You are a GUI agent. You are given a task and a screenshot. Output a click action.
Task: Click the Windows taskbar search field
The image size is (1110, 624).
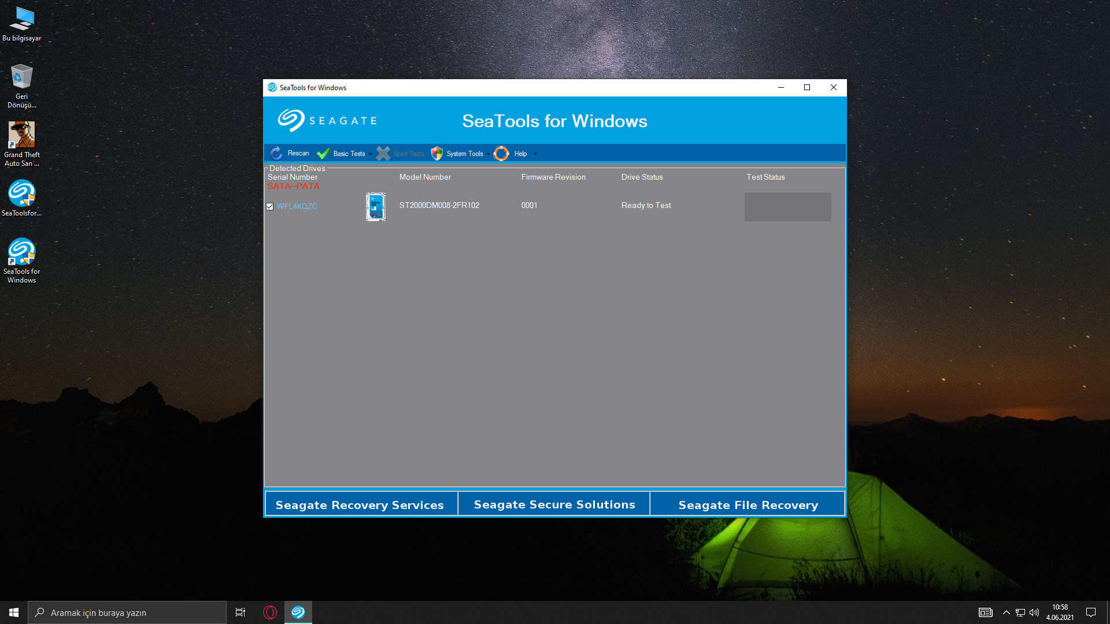click(x=127, y=612)
